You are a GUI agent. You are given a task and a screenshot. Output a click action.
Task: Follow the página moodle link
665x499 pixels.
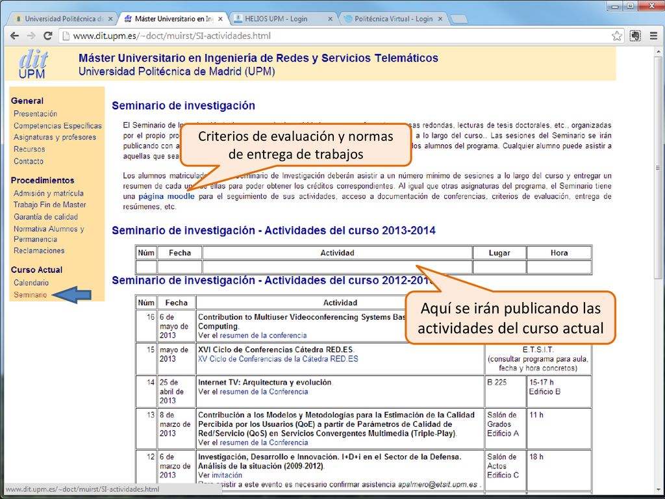click(x=166, y=196)
